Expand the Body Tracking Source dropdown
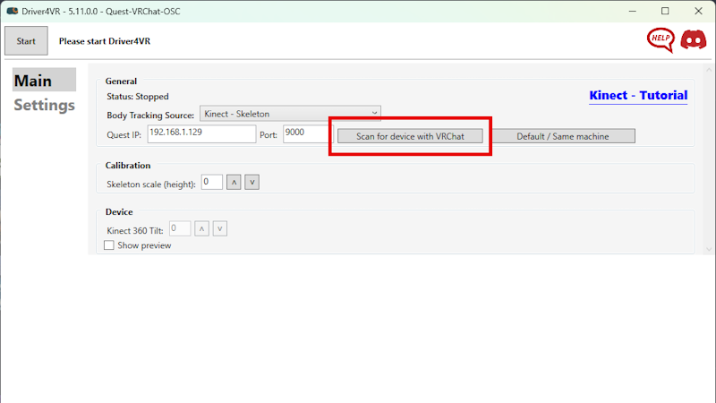The width and height of the screenshot is (716, 403). [290, 114]
